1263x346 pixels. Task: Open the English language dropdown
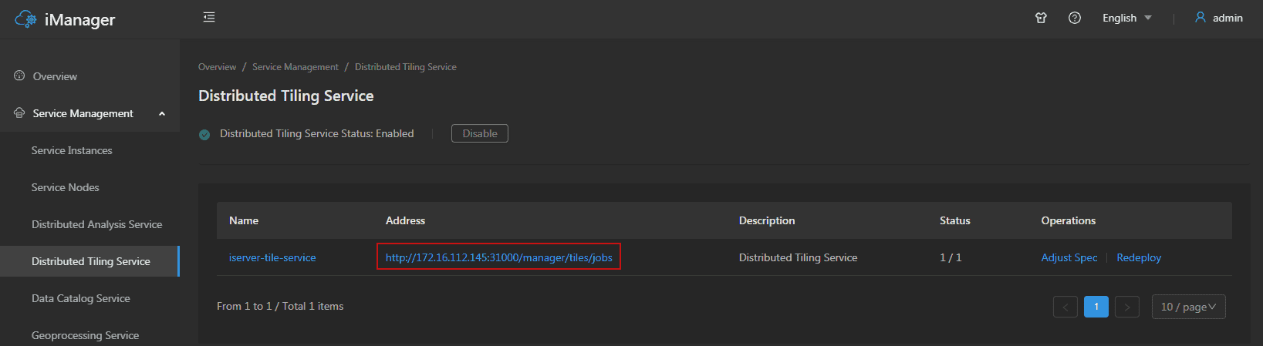1126,18
